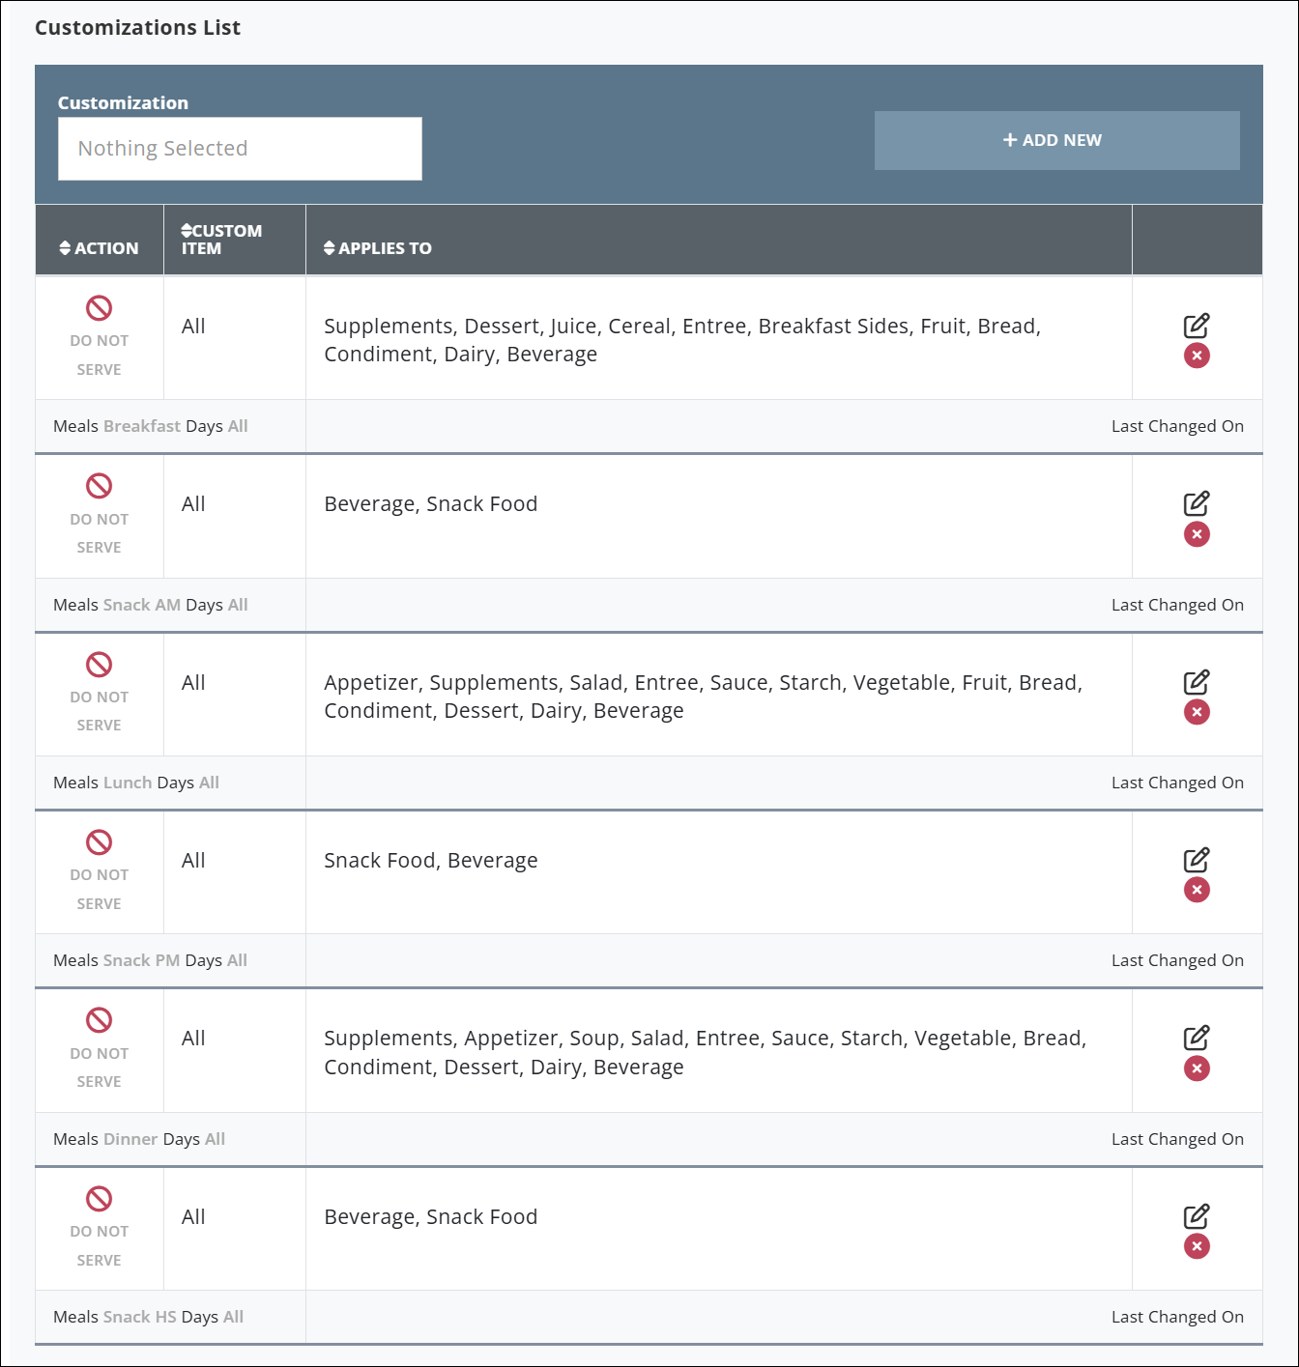Click Do Not Serve icon in Breakfast row
The height and width of the screenshot is (1367, 1299).
pos(99,308)
